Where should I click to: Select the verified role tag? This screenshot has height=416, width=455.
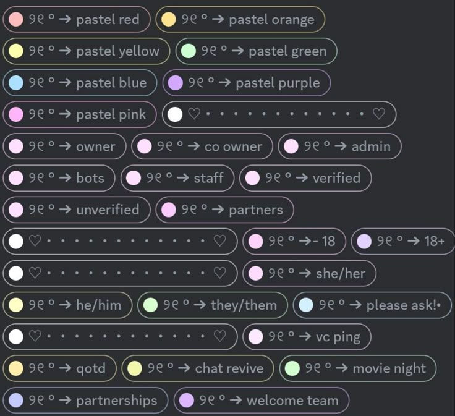[x=305, y=178]
